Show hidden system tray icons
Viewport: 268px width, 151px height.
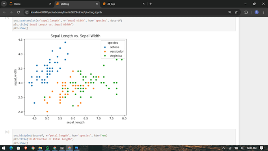[x=223, y=148]
